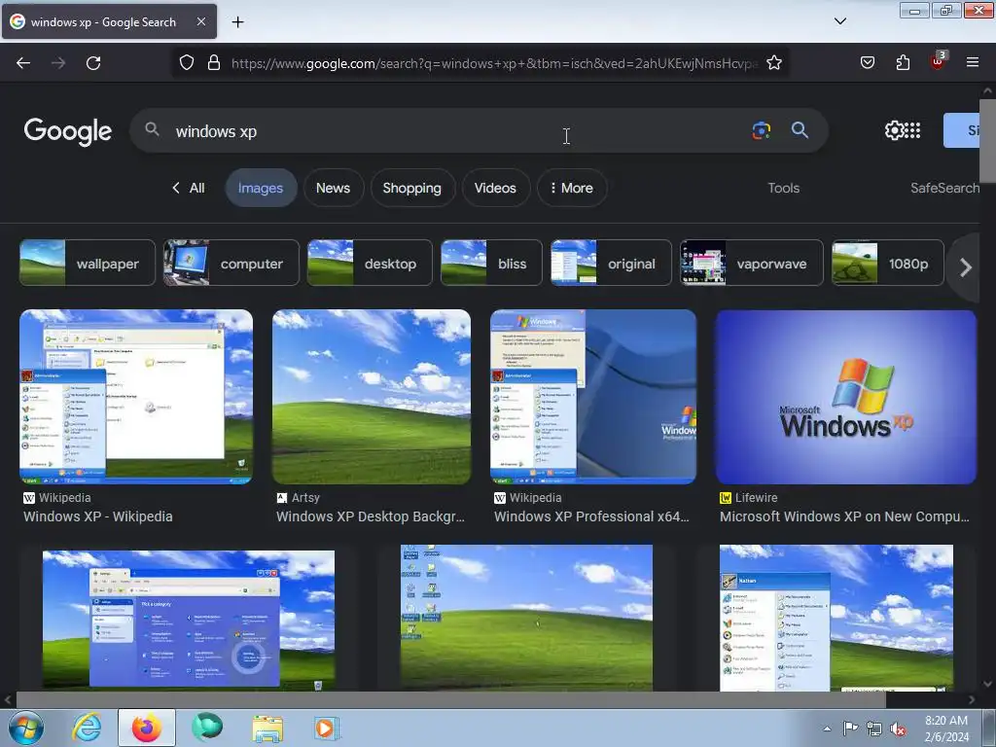Select the desktop suggestion chip
This screenshot has width=996, height=747.
pos(370,263)
